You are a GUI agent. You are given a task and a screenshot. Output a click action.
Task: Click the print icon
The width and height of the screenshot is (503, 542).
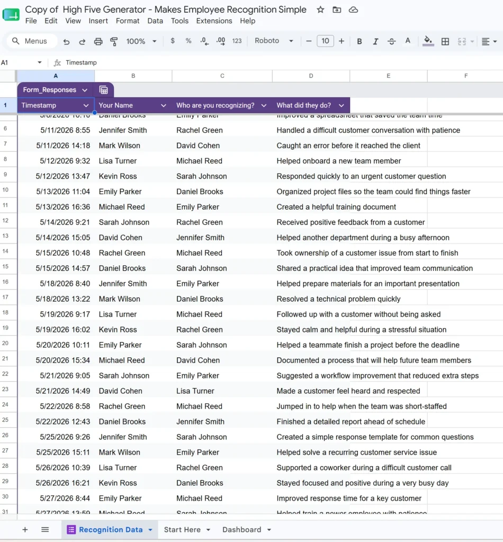point(98,41)
